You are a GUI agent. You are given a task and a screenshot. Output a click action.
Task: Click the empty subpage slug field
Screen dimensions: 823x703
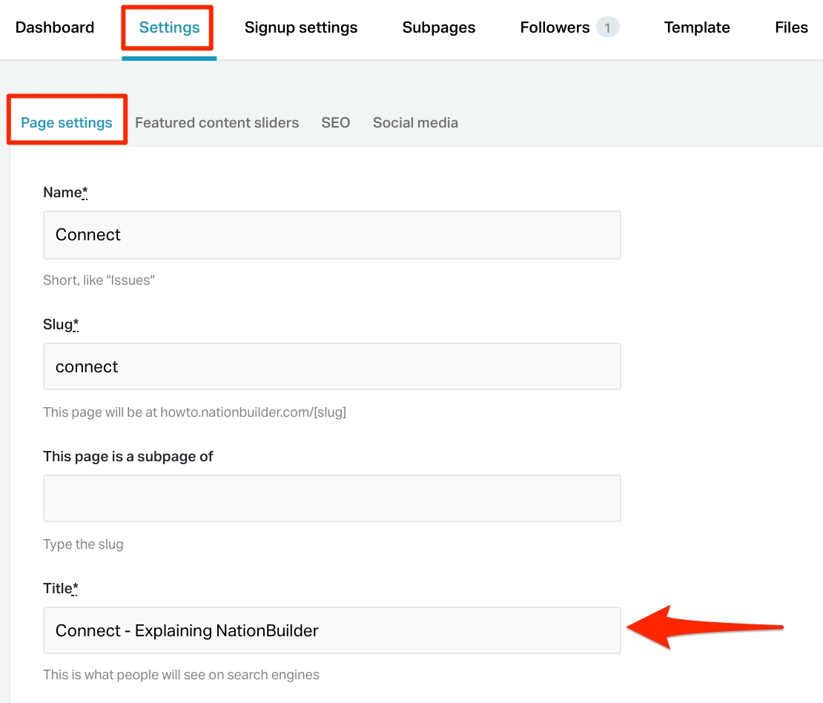(331, 498)
